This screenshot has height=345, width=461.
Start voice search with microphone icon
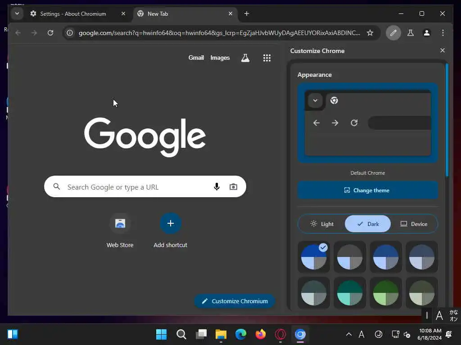(217, 186)
